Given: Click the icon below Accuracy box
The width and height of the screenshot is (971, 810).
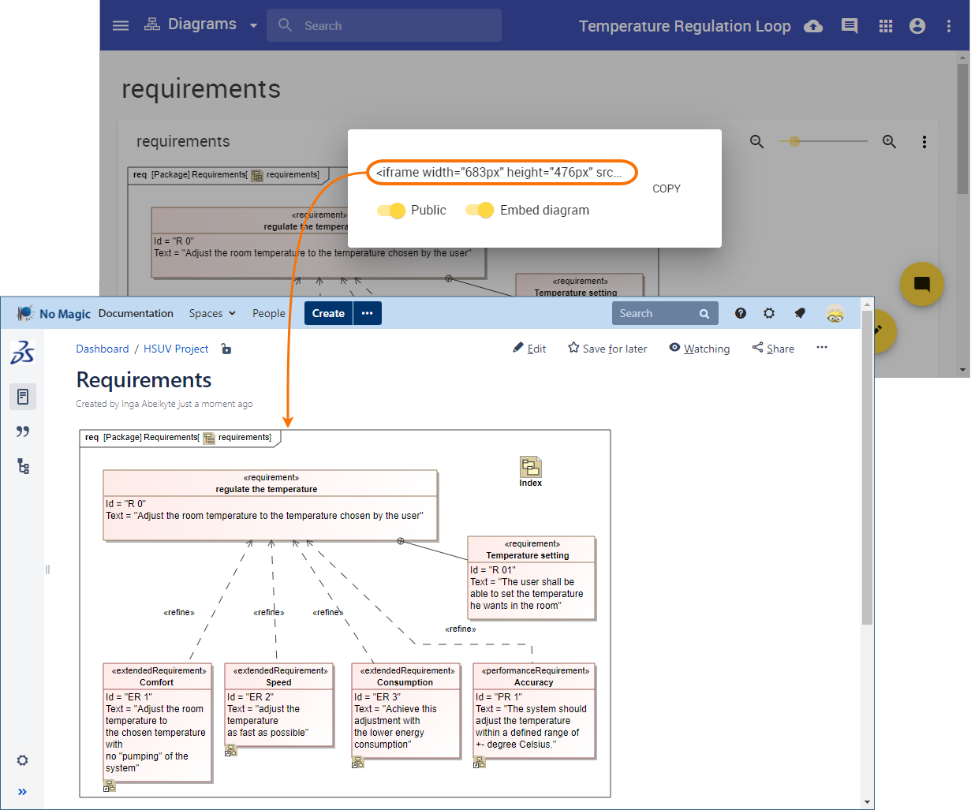Looking at the screenshot, I should pos(480,763).
